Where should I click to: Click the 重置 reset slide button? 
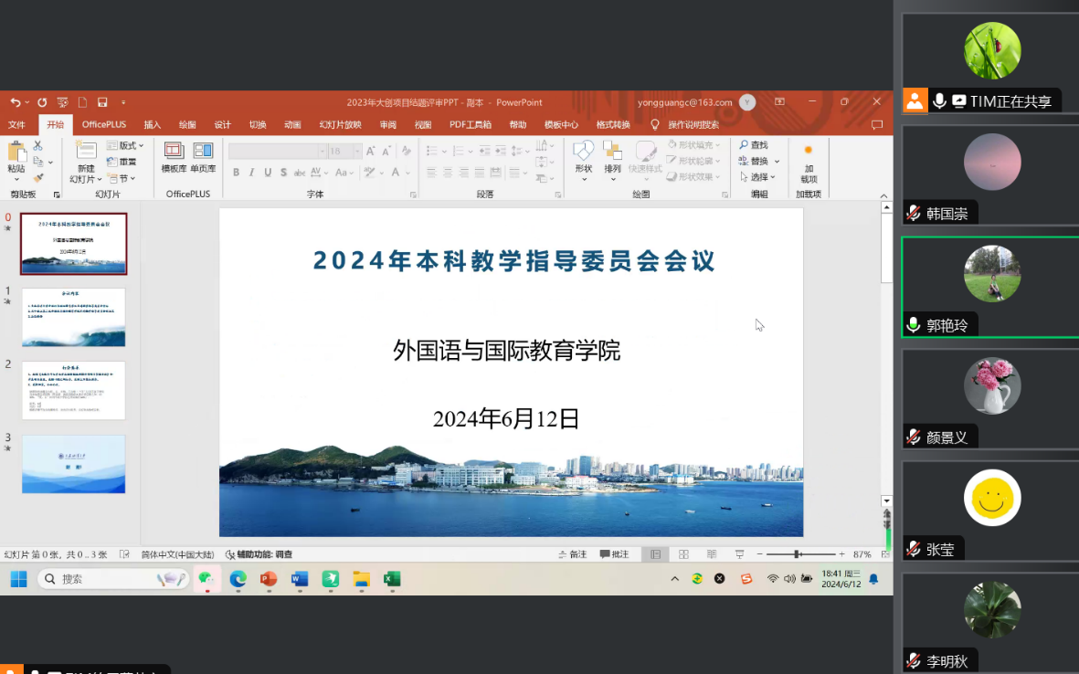click(x=122, y=162)
